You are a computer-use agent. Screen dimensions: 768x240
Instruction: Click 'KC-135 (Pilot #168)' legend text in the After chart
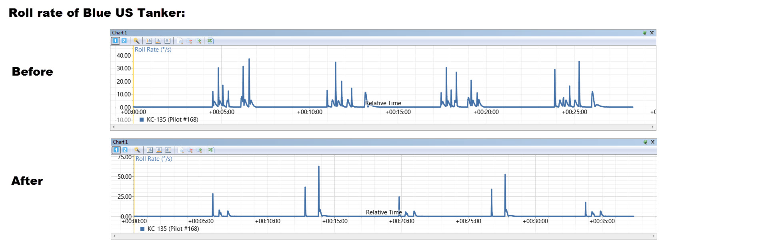pos(173,229)
